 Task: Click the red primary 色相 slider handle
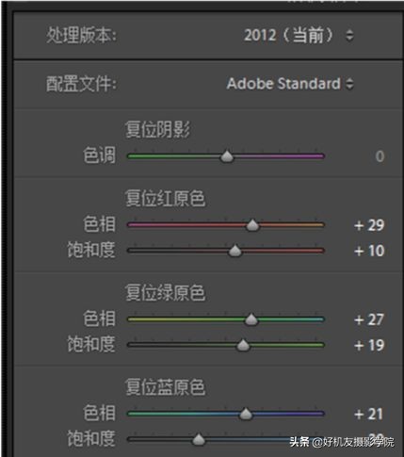pyautogui.click(x=252, y=225)
